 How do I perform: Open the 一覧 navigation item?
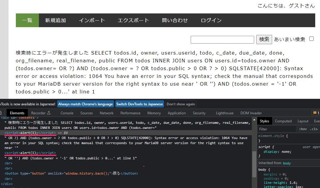coord(27,20)
